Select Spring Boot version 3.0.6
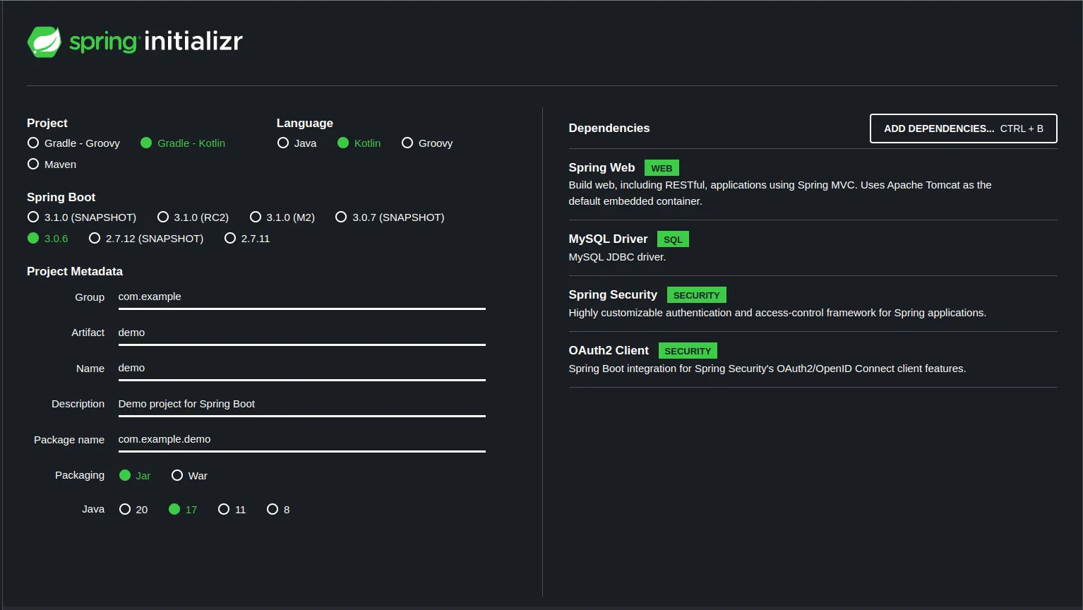Viewport: 1083px width, 610px height. [x=47, y=238]
